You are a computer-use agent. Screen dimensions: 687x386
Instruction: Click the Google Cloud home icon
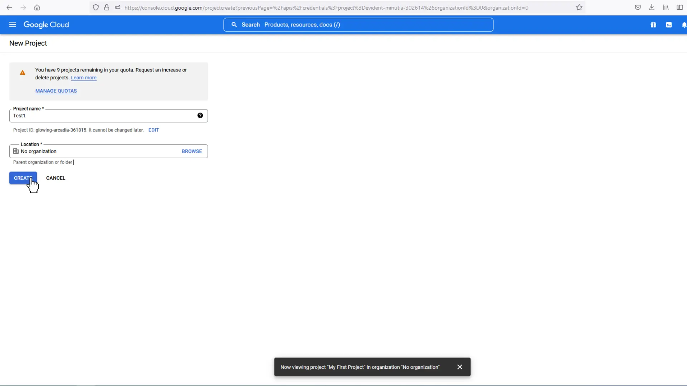[46, 25]
